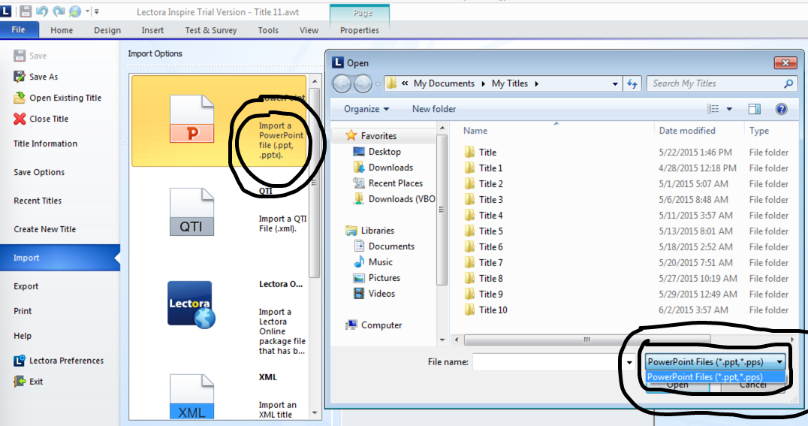This screenshot has width=808, height=426.
Task: Open the Page Properties tab
Action: (360, 30)
